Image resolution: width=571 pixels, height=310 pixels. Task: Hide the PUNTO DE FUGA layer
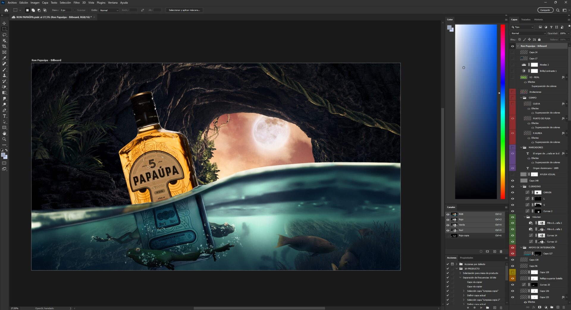[512, 118]
